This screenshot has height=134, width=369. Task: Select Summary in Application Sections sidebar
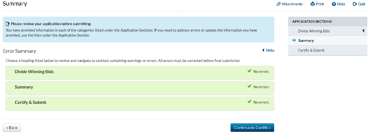coord(306,40)
